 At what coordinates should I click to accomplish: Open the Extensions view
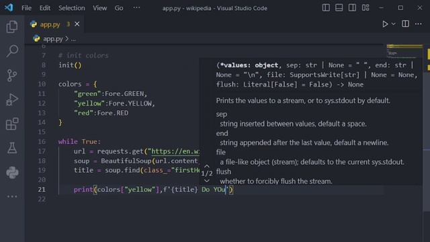[x=12, y=124]
